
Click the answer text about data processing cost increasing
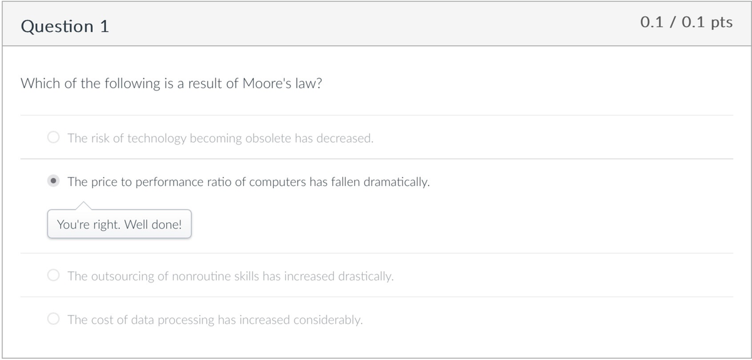(215, 320)
